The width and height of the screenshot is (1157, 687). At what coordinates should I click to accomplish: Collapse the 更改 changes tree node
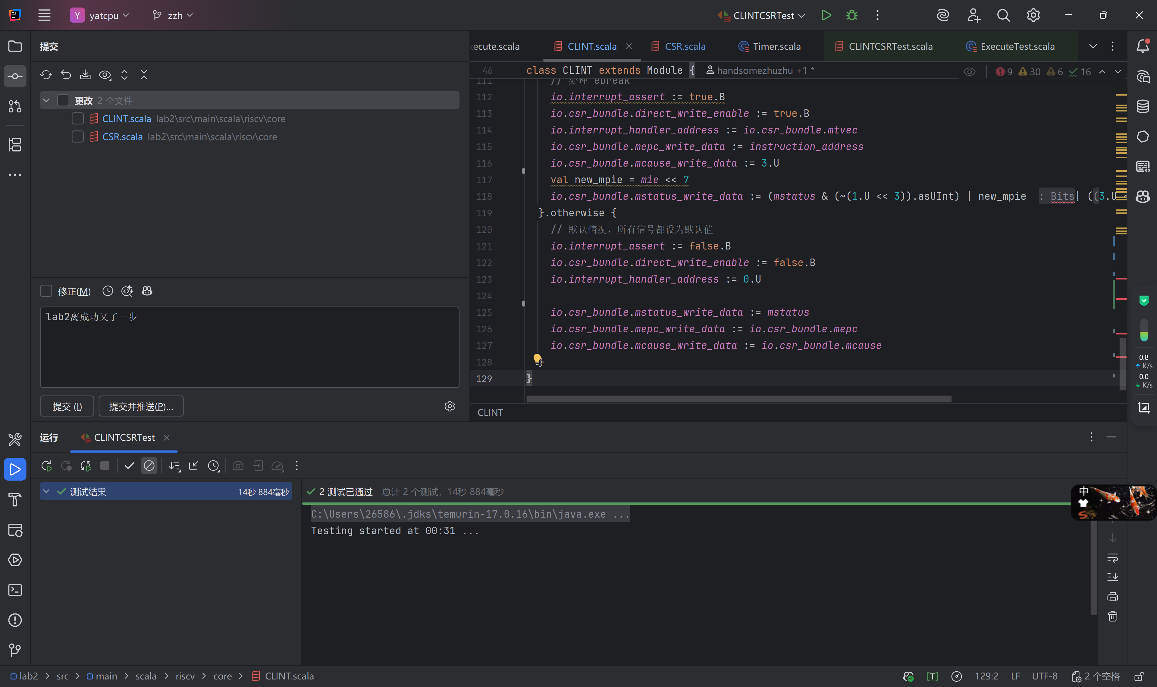(x=46, y=100)
